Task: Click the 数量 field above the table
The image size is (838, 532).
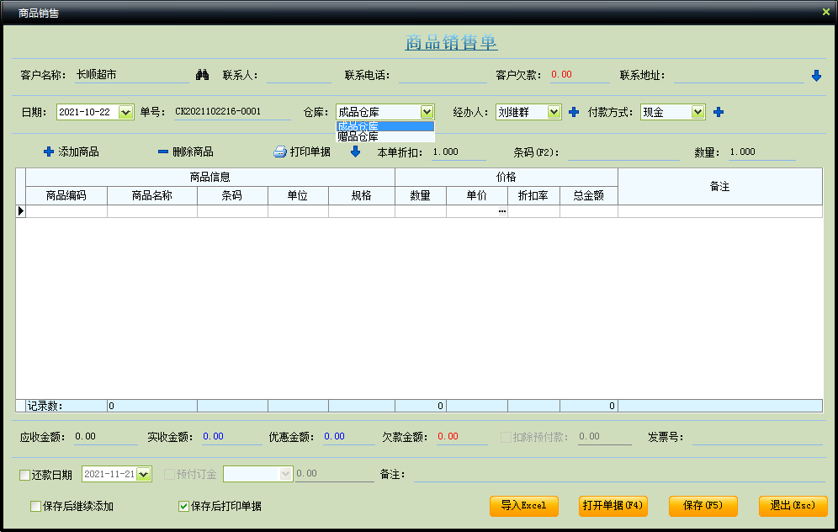Action: coord(762,152)
